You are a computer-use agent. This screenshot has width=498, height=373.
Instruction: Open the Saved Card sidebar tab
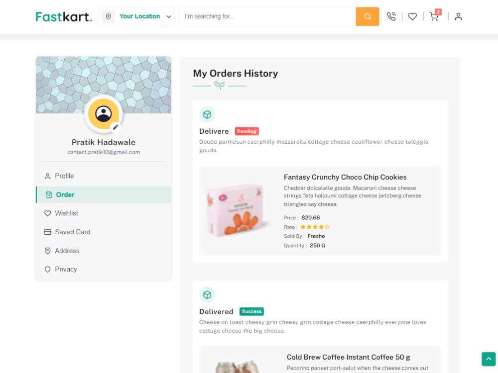104,232
